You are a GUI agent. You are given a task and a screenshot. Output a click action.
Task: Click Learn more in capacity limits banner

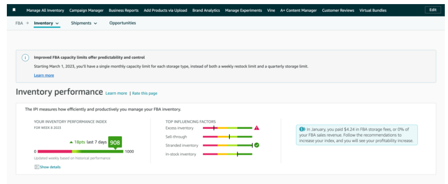click(x=44, y=76)
